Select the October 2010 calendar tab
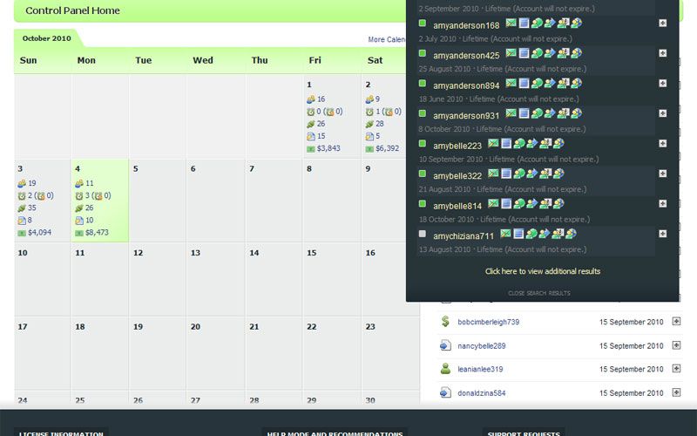This screenshot has height=436, width=697. (x=46, y=38)
